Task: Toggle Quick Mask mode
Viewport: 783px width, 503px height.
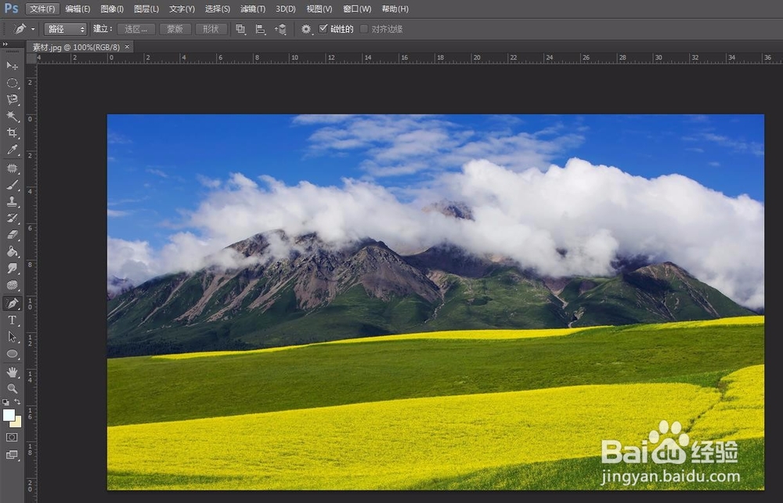Action: (x=12, y=437)
